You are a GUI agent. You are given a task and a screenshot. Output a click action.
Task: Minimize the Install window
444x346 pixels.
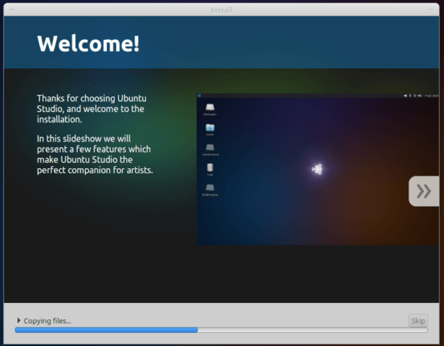[x=431, y=10]
